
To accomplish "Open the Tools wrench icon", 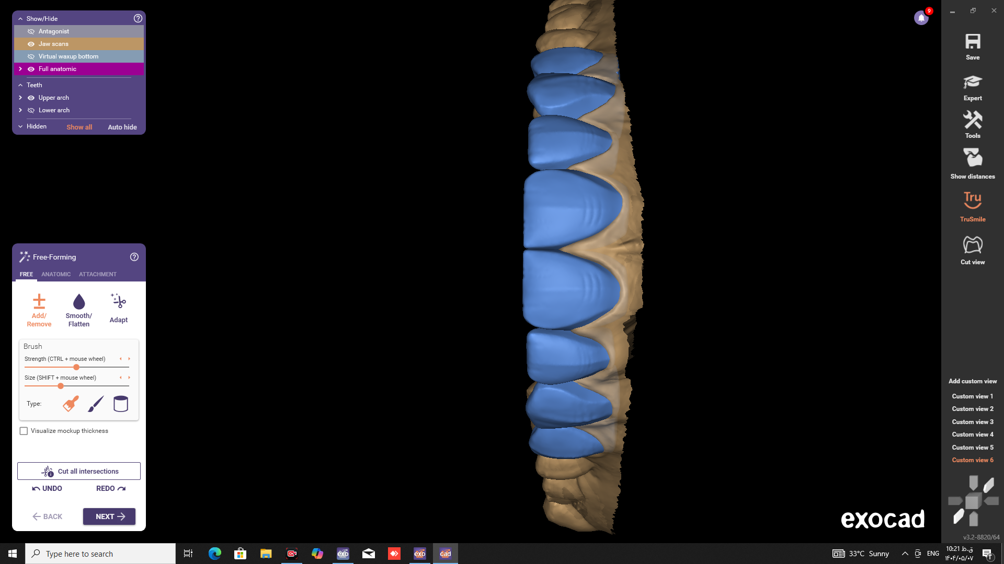I will pyautogui.click(x=972, y=121).
